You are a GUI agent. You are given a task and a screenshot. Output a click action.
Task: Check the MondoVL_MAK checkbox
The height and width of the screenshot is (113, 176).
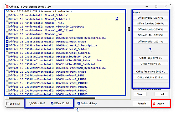[7, 34]
